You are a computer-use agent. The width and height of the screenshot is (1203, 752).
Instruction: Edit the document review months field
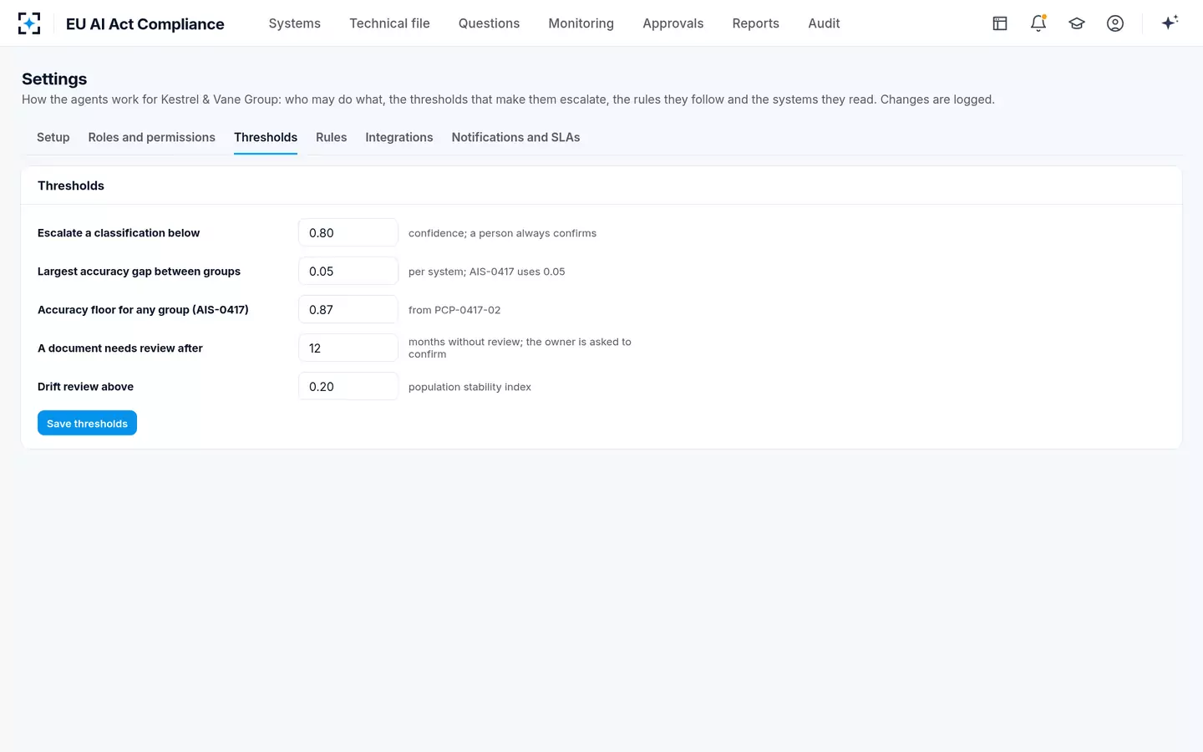[348, 348]
